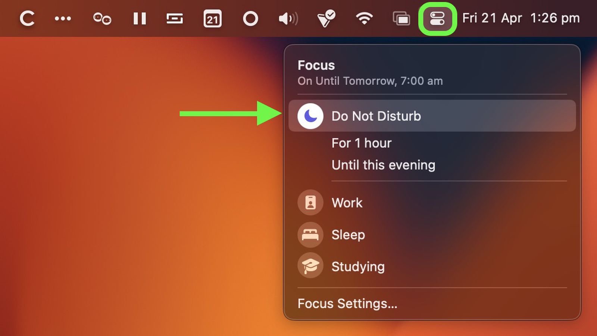Screen dimensions: 597x336
Task: Click the pause icon in the menu bar
Action: [x=139, y=18]
